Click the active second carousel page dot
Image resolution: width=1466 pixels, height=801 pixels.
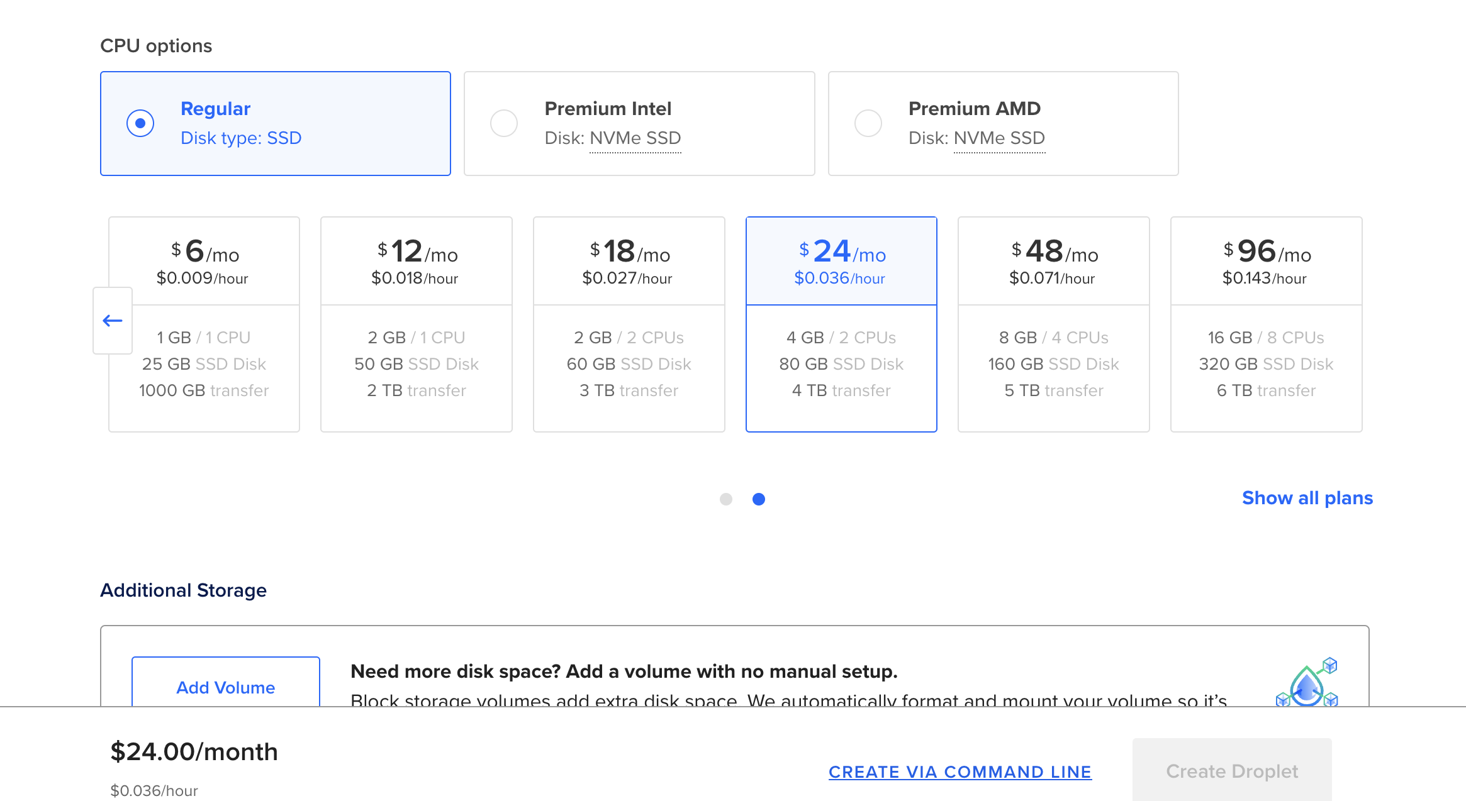click(x=759, y=499)
